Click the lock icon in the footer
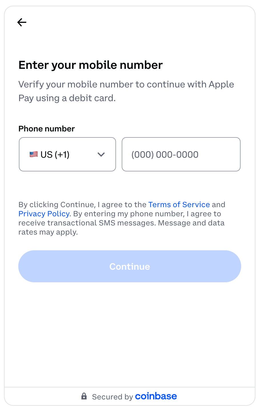This screenshot has height=412, width=260. click(x=84, y=396)
